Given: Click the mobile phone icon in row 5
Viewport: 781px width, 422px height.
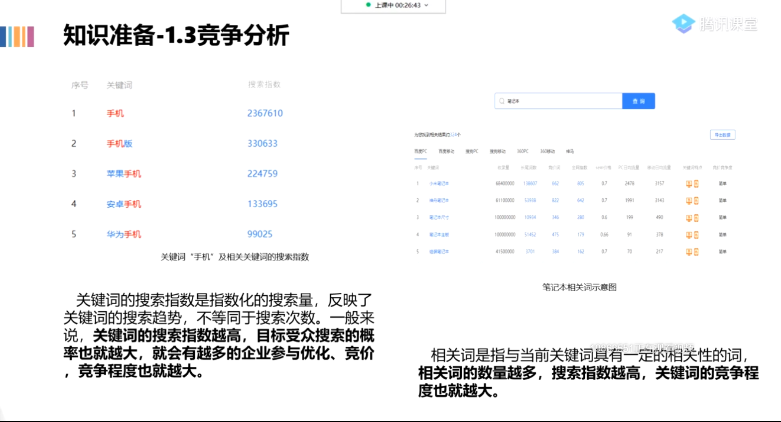Looking at the screenshot, I should [696, 252].
